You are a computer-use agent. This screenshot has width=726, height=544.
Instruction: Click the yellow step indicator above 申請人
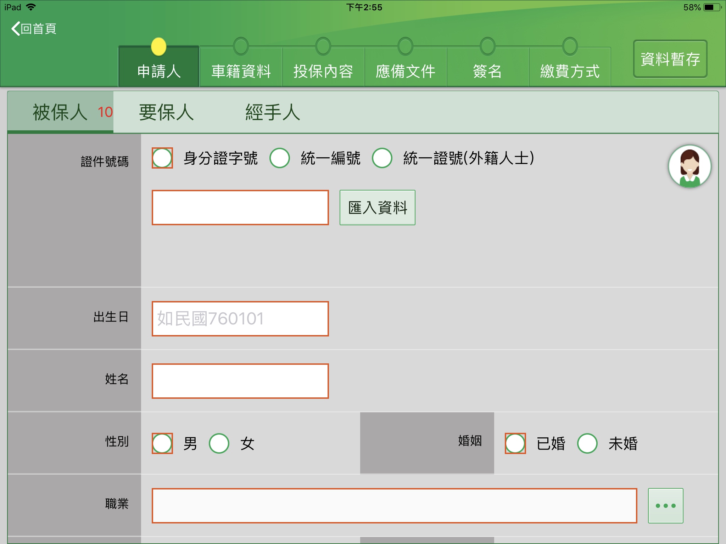tap(158, 47)
